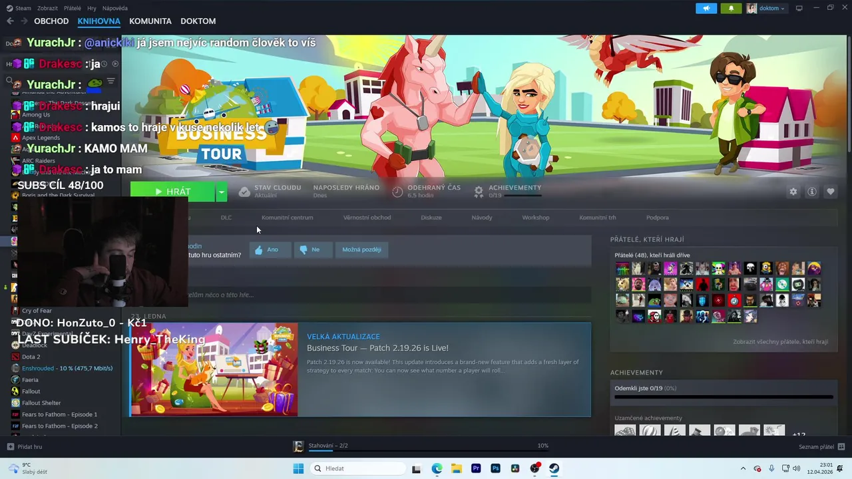Open Stahování downloads status
The image size is (852, 479).
pos(328,446)
